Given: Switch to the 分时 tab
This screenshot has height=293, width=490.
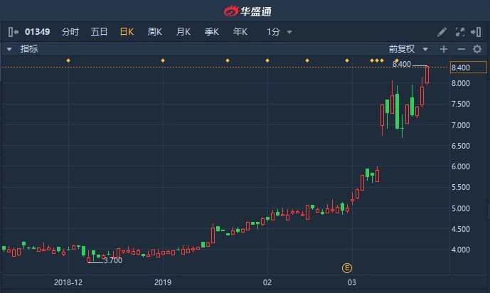Looking at the screenshot, I should (x=70, y=32).
